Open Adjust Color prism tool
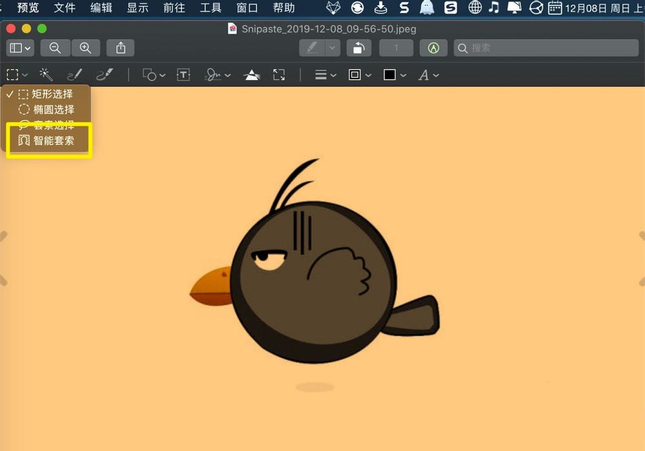Screen dimensions: 645x451 point(252,75)
